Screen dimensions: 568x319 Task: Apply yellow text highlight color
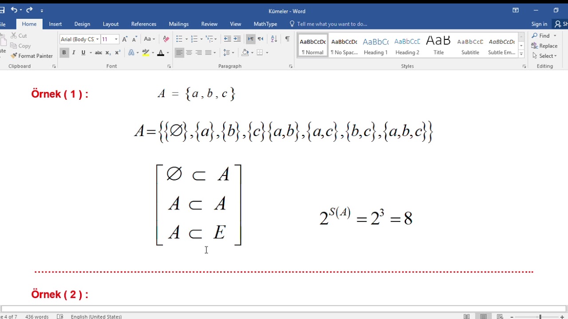tap(146, 52)
